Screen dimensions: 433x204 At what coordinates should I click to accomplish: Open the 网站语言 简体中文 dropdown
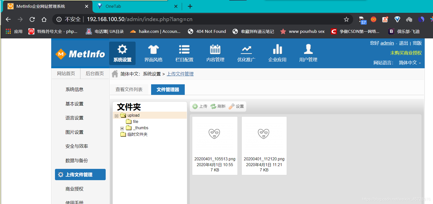point(410,63)
